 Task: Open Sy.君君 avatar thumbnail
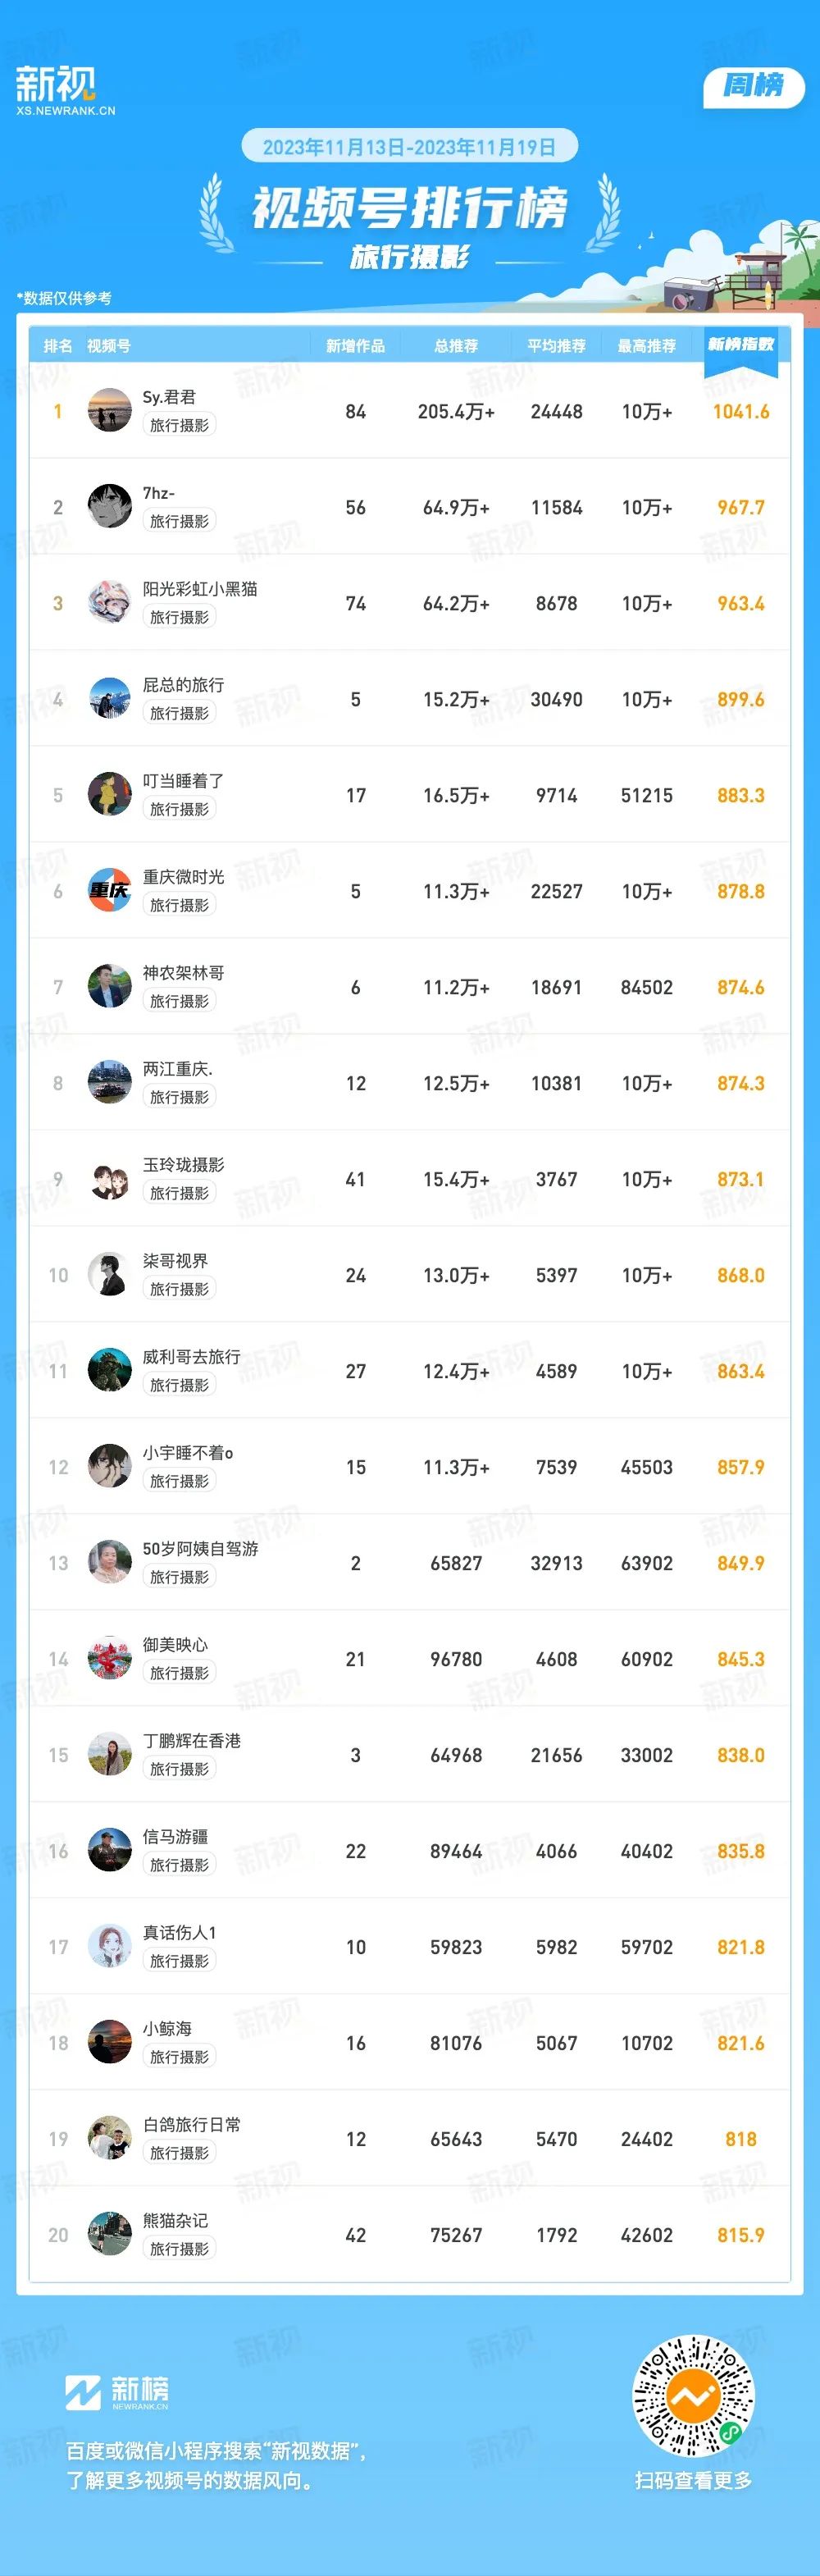(110, 410)
